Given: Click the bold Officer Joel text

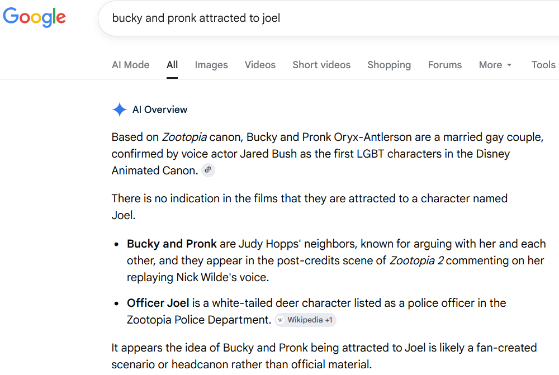Looking at the screenshot, I should click(x=158, y=303).
